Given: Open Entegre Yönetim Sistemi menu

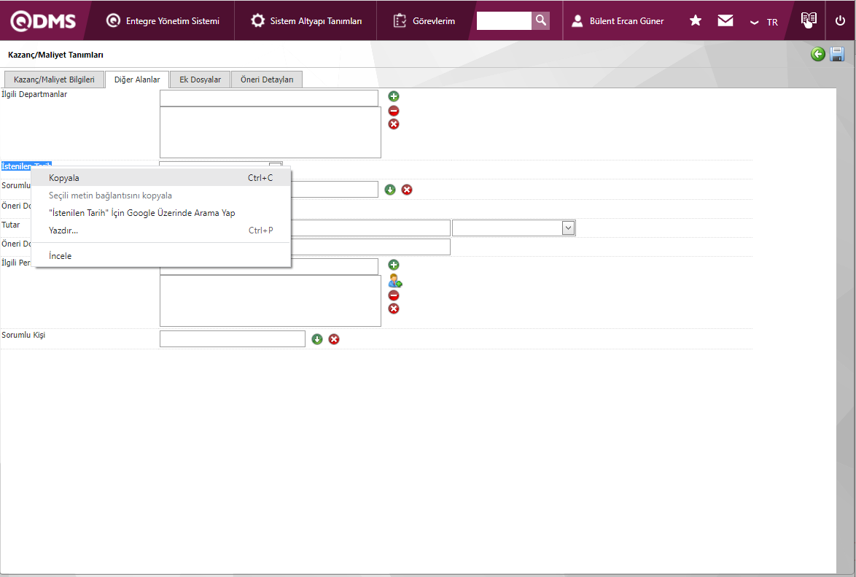Looking at the screenshot, I should (x=163, y=20).
